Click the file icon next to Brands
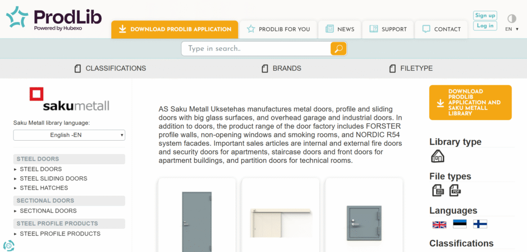This screenshot has width=527, height=252. (x=265, y=69)
